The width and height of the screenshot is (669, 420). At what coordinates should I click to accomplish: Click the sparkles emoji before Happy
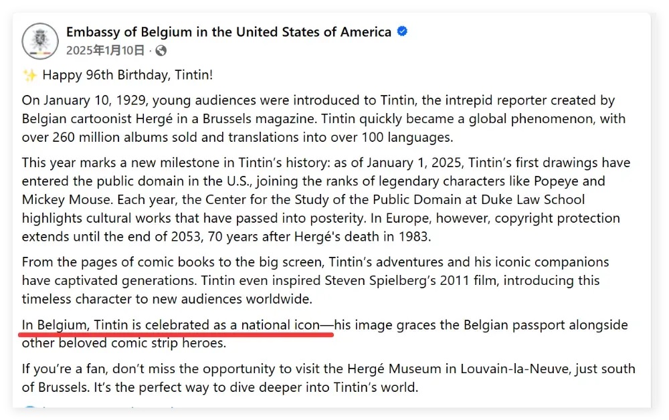point(29,75)
